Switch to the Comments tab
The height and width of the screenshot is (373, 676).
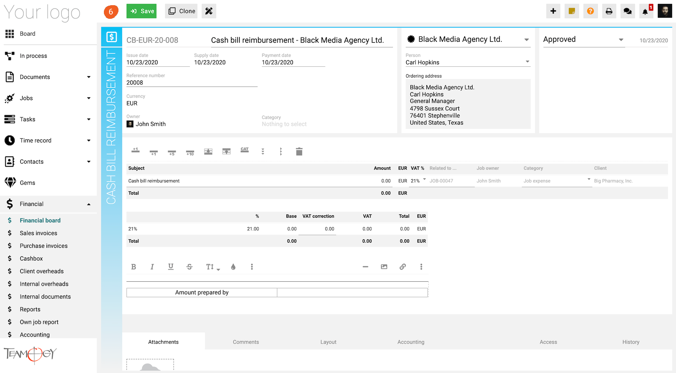coord(246,342)
